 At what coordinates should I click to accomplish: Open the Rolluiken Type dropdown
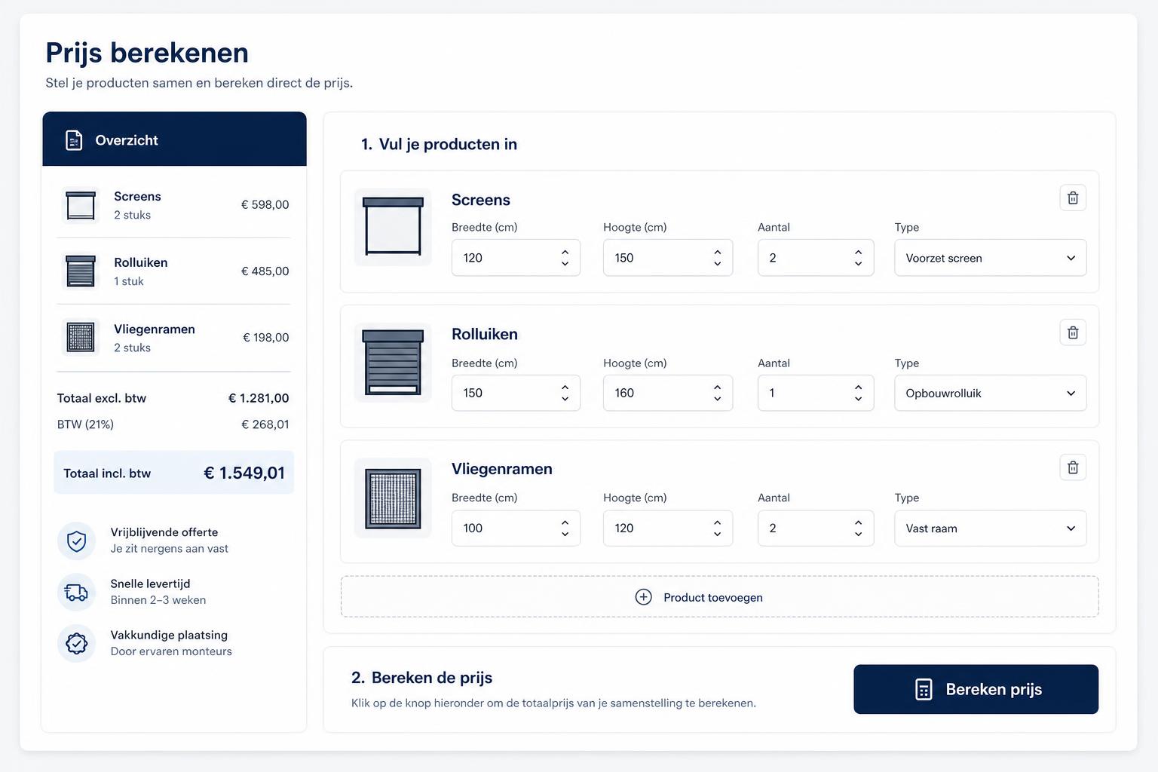pos(990,393)
